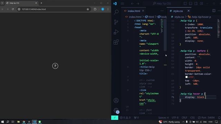Open the errors and warnings count in status bar
The height and width of the screenshot is (124, 221).
125,117
